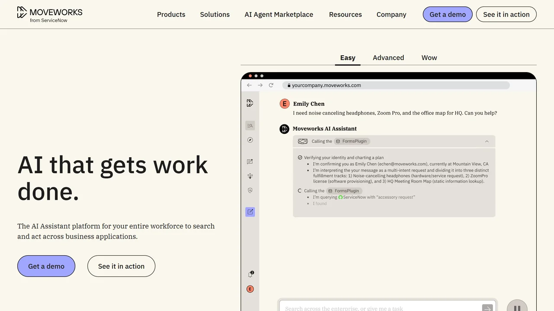Open the Solutions menu
The width and height of the screenshot is (554, 311).
coord(215,14)
